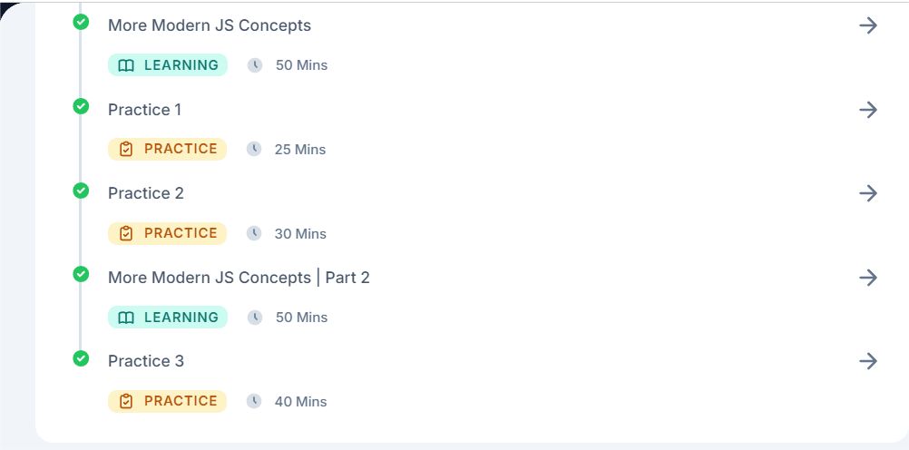Click green check for More Modern JS Concepts Part 2
Viewport: 909px width, 450px height.
(81, 274)
